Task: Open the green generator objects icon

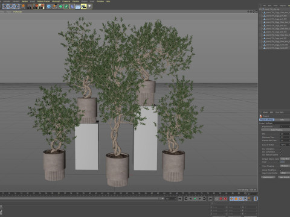Action: (60, 7)
